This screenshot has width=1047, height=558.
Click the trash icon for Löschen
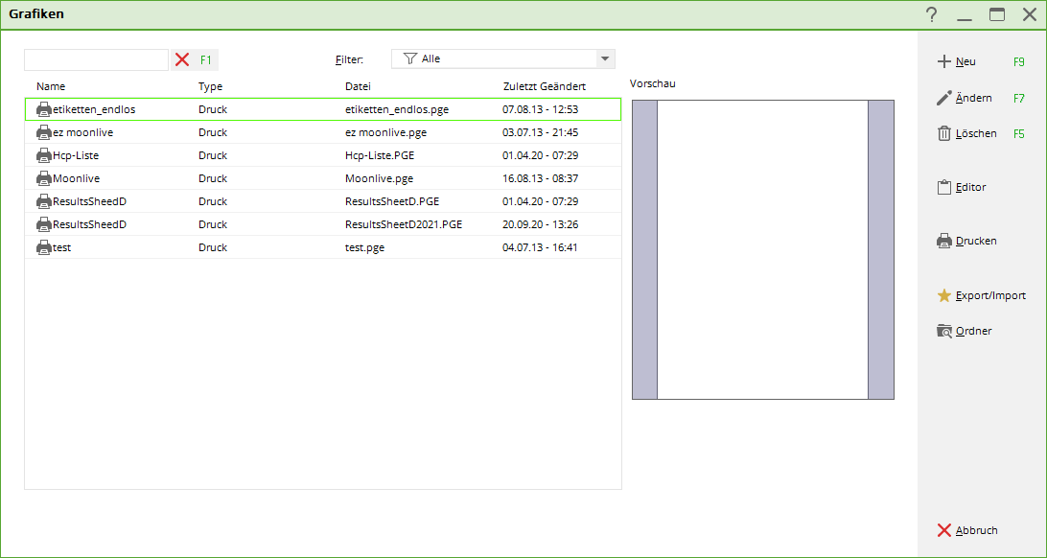point(944,133)
